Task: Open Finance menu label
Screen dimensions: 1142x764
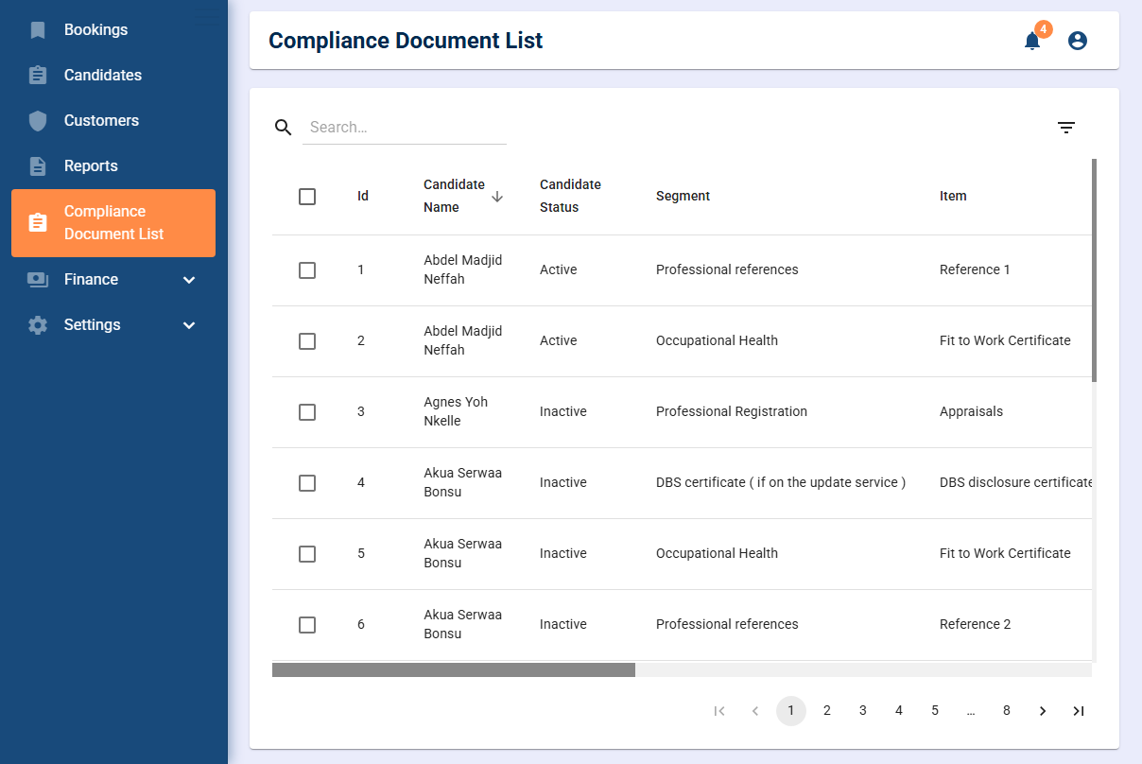Action: coord(91,280)
